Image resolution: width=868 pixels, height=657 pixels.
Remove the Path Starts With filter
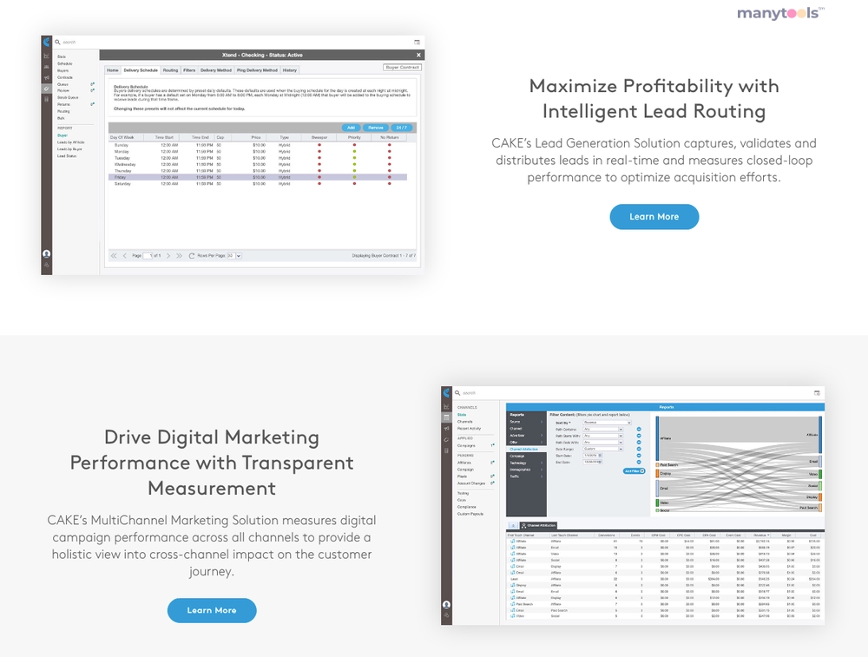tap(638, 437)
